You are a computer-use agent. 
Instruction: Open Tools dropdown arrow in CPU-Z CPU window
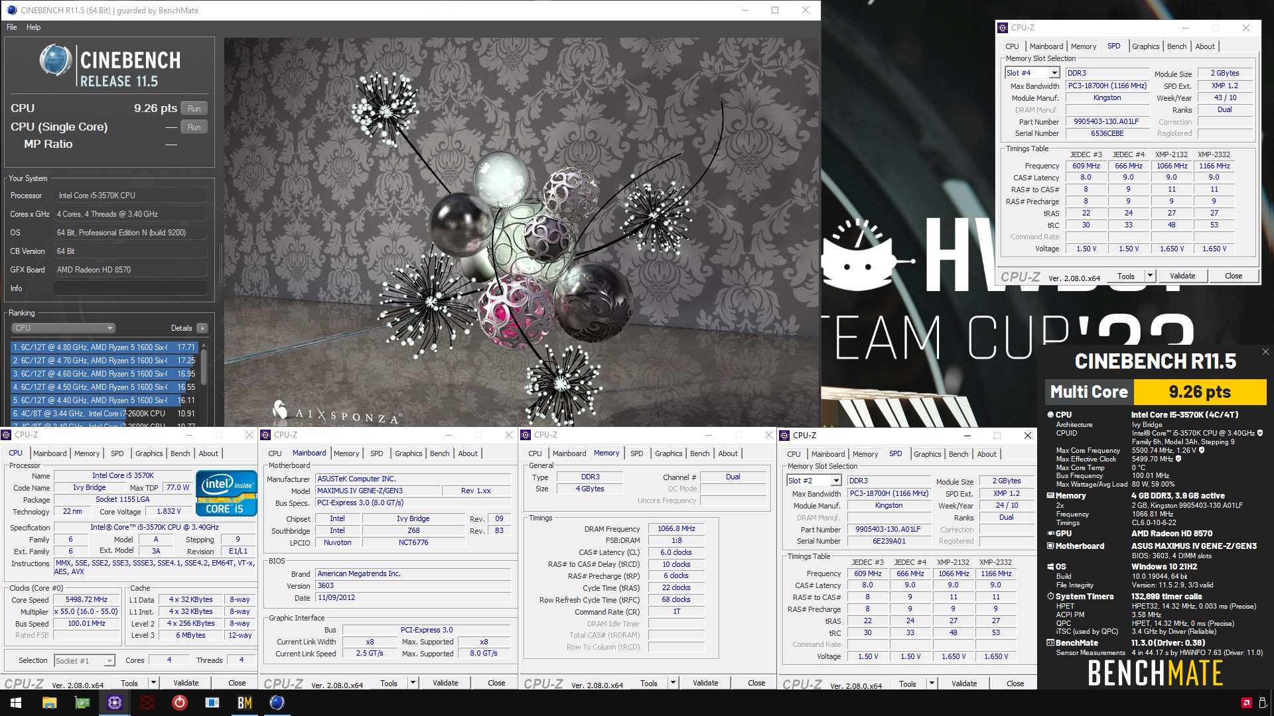[153, 683]
